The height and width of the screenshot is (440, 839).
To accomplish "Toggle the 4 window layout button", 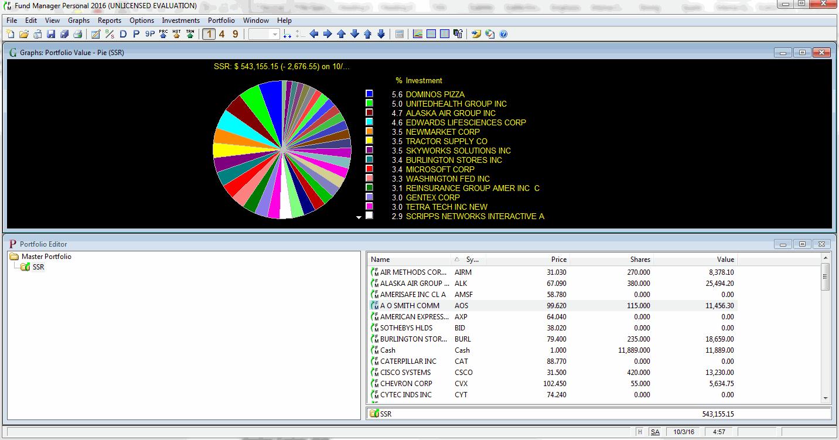I will [222, 34].
